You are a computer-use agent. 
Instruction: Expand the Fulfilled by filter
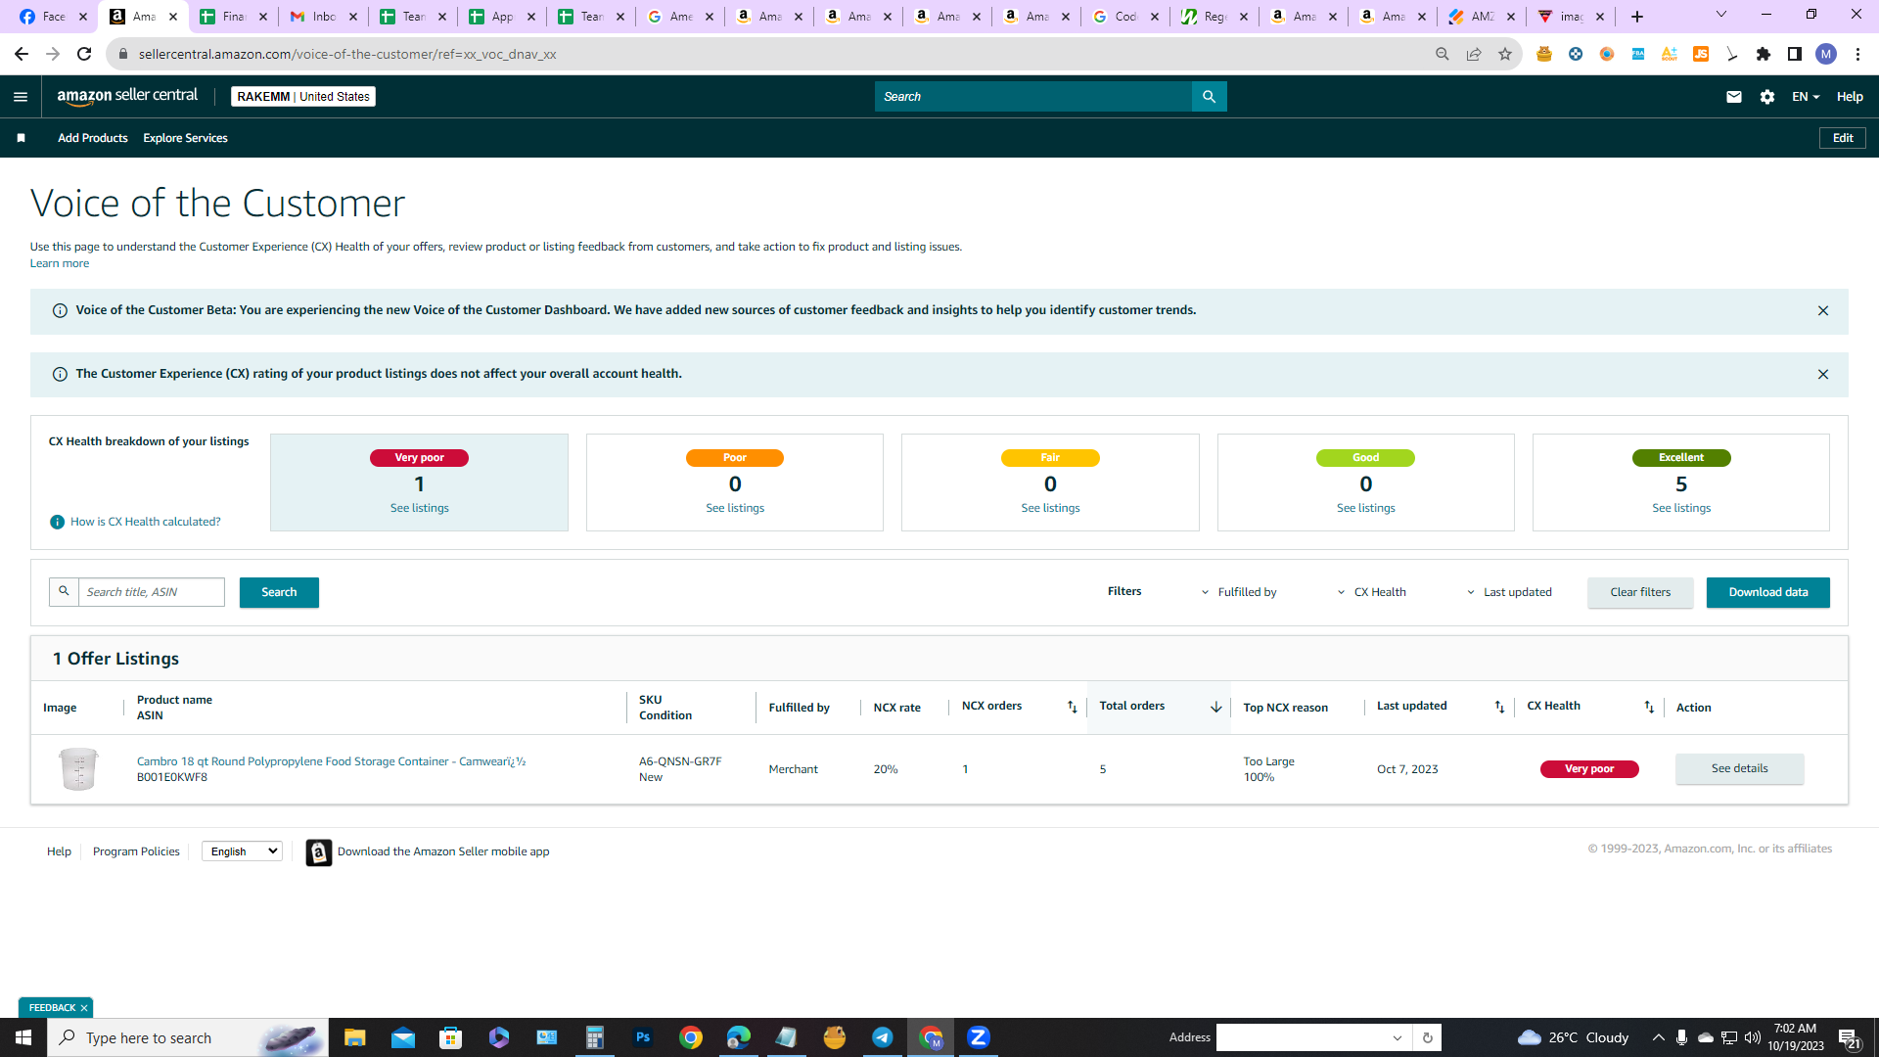tap(1239, 592)
